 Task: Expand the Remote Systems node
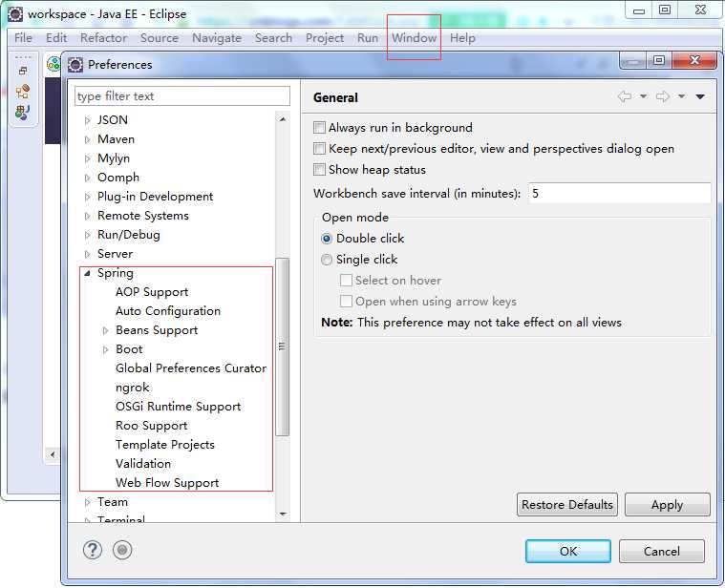tap(87, 216)
